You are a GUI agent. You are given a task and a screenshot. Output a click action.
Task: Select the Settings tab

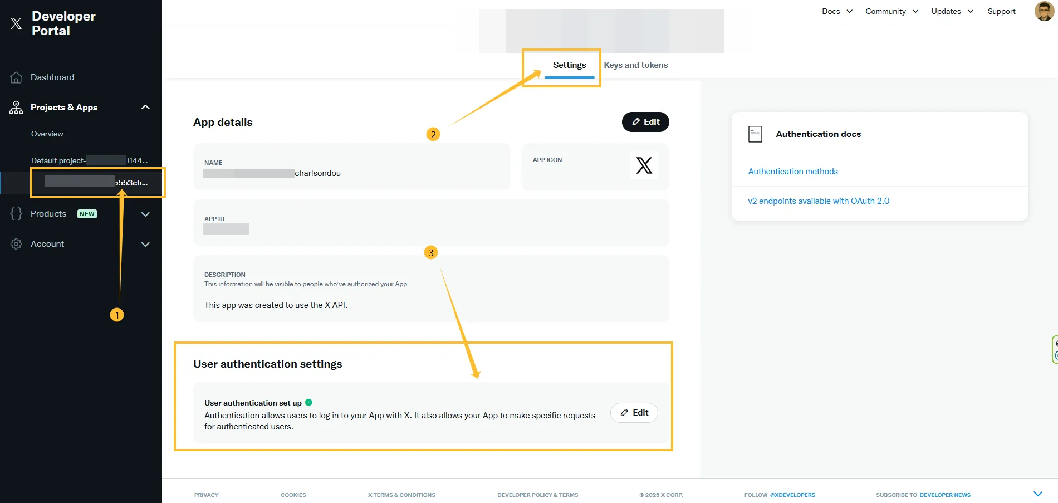coord(569,65)
